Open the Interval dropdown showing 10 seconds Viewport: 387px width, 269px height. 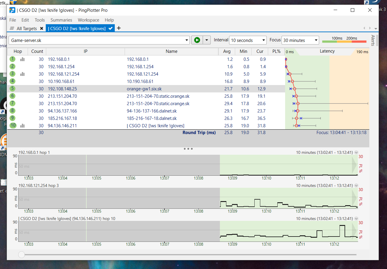tap(248, 40)
